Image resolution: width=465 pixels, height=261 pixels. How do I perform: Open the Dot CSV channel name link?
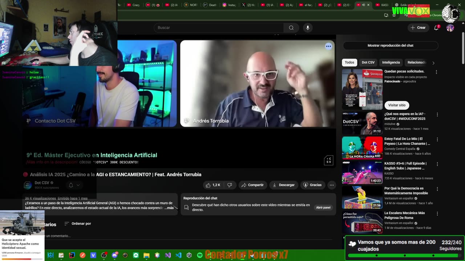pyautogui.click(x=42, y=183)
